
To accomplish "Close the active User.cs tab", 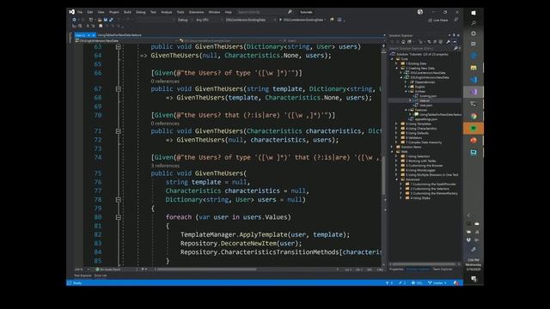I will [94, 35].
